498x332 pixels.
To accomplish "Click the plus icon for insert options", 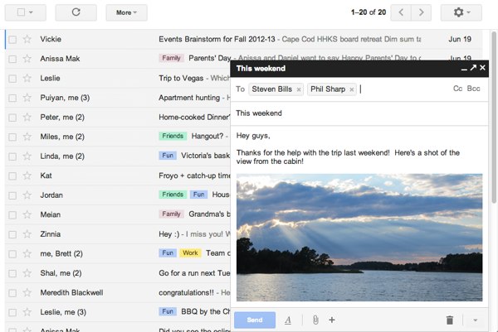I will click(x=332, y=320).
